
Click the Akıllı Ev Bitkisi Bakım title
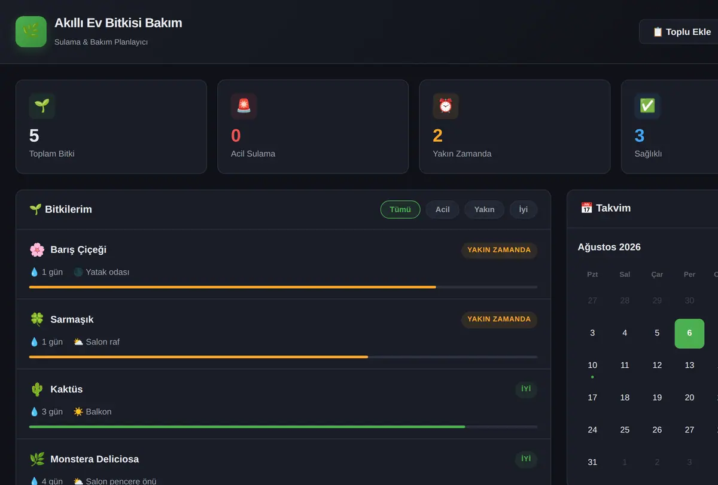point(118,23)
